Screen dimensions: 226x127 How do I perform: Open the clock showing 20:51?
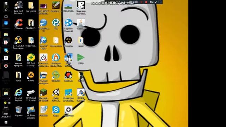coord(6,115)
